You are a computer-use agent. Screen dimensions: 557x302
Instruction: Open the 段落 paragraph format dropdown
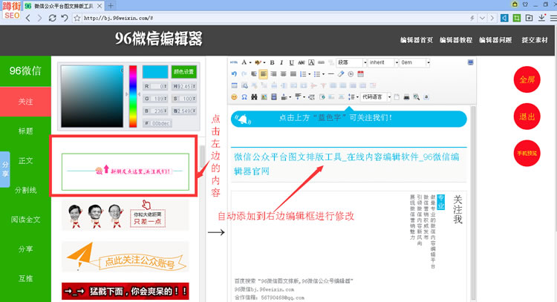click(351, 62)
